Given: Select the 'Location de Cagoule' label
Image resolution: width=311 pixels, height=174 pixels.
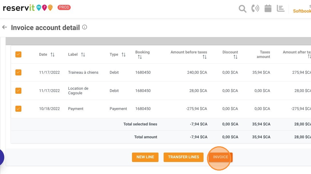Looking at the screenshot, I should click(x=78, y=91).
